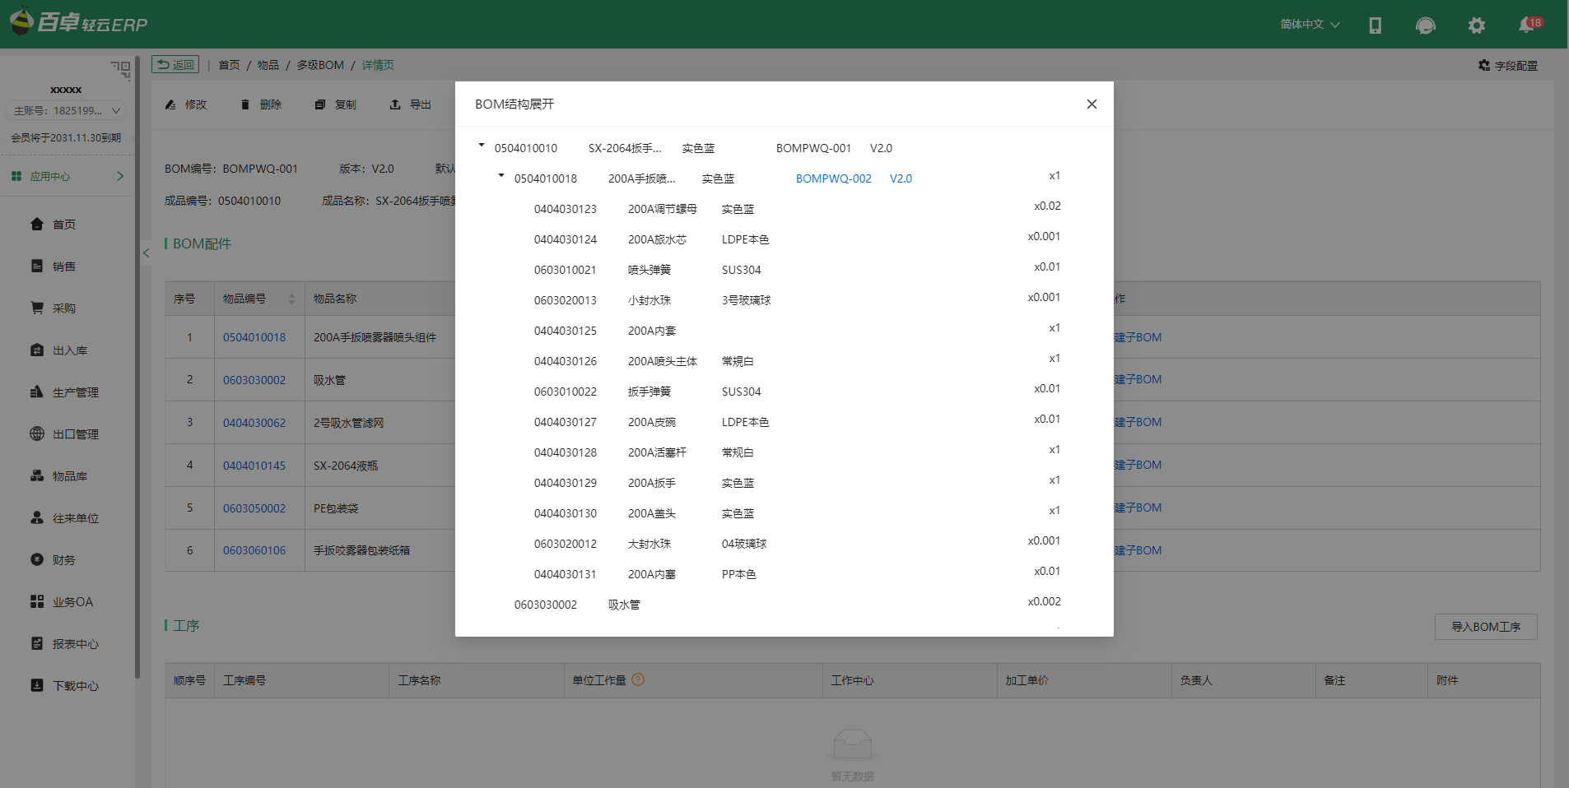Click help icon beside 单位工作量
This screenshot has width=1569, height=788.
tap(638, 679)
